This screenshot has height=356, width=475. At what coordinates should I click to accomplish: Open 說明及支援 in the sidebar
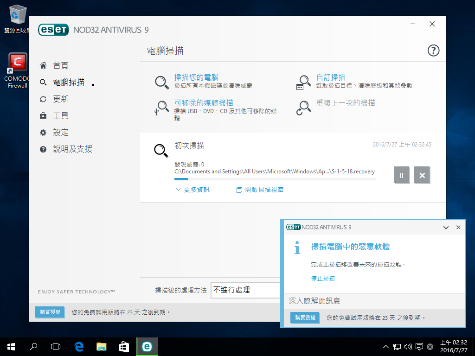(73, 149)
